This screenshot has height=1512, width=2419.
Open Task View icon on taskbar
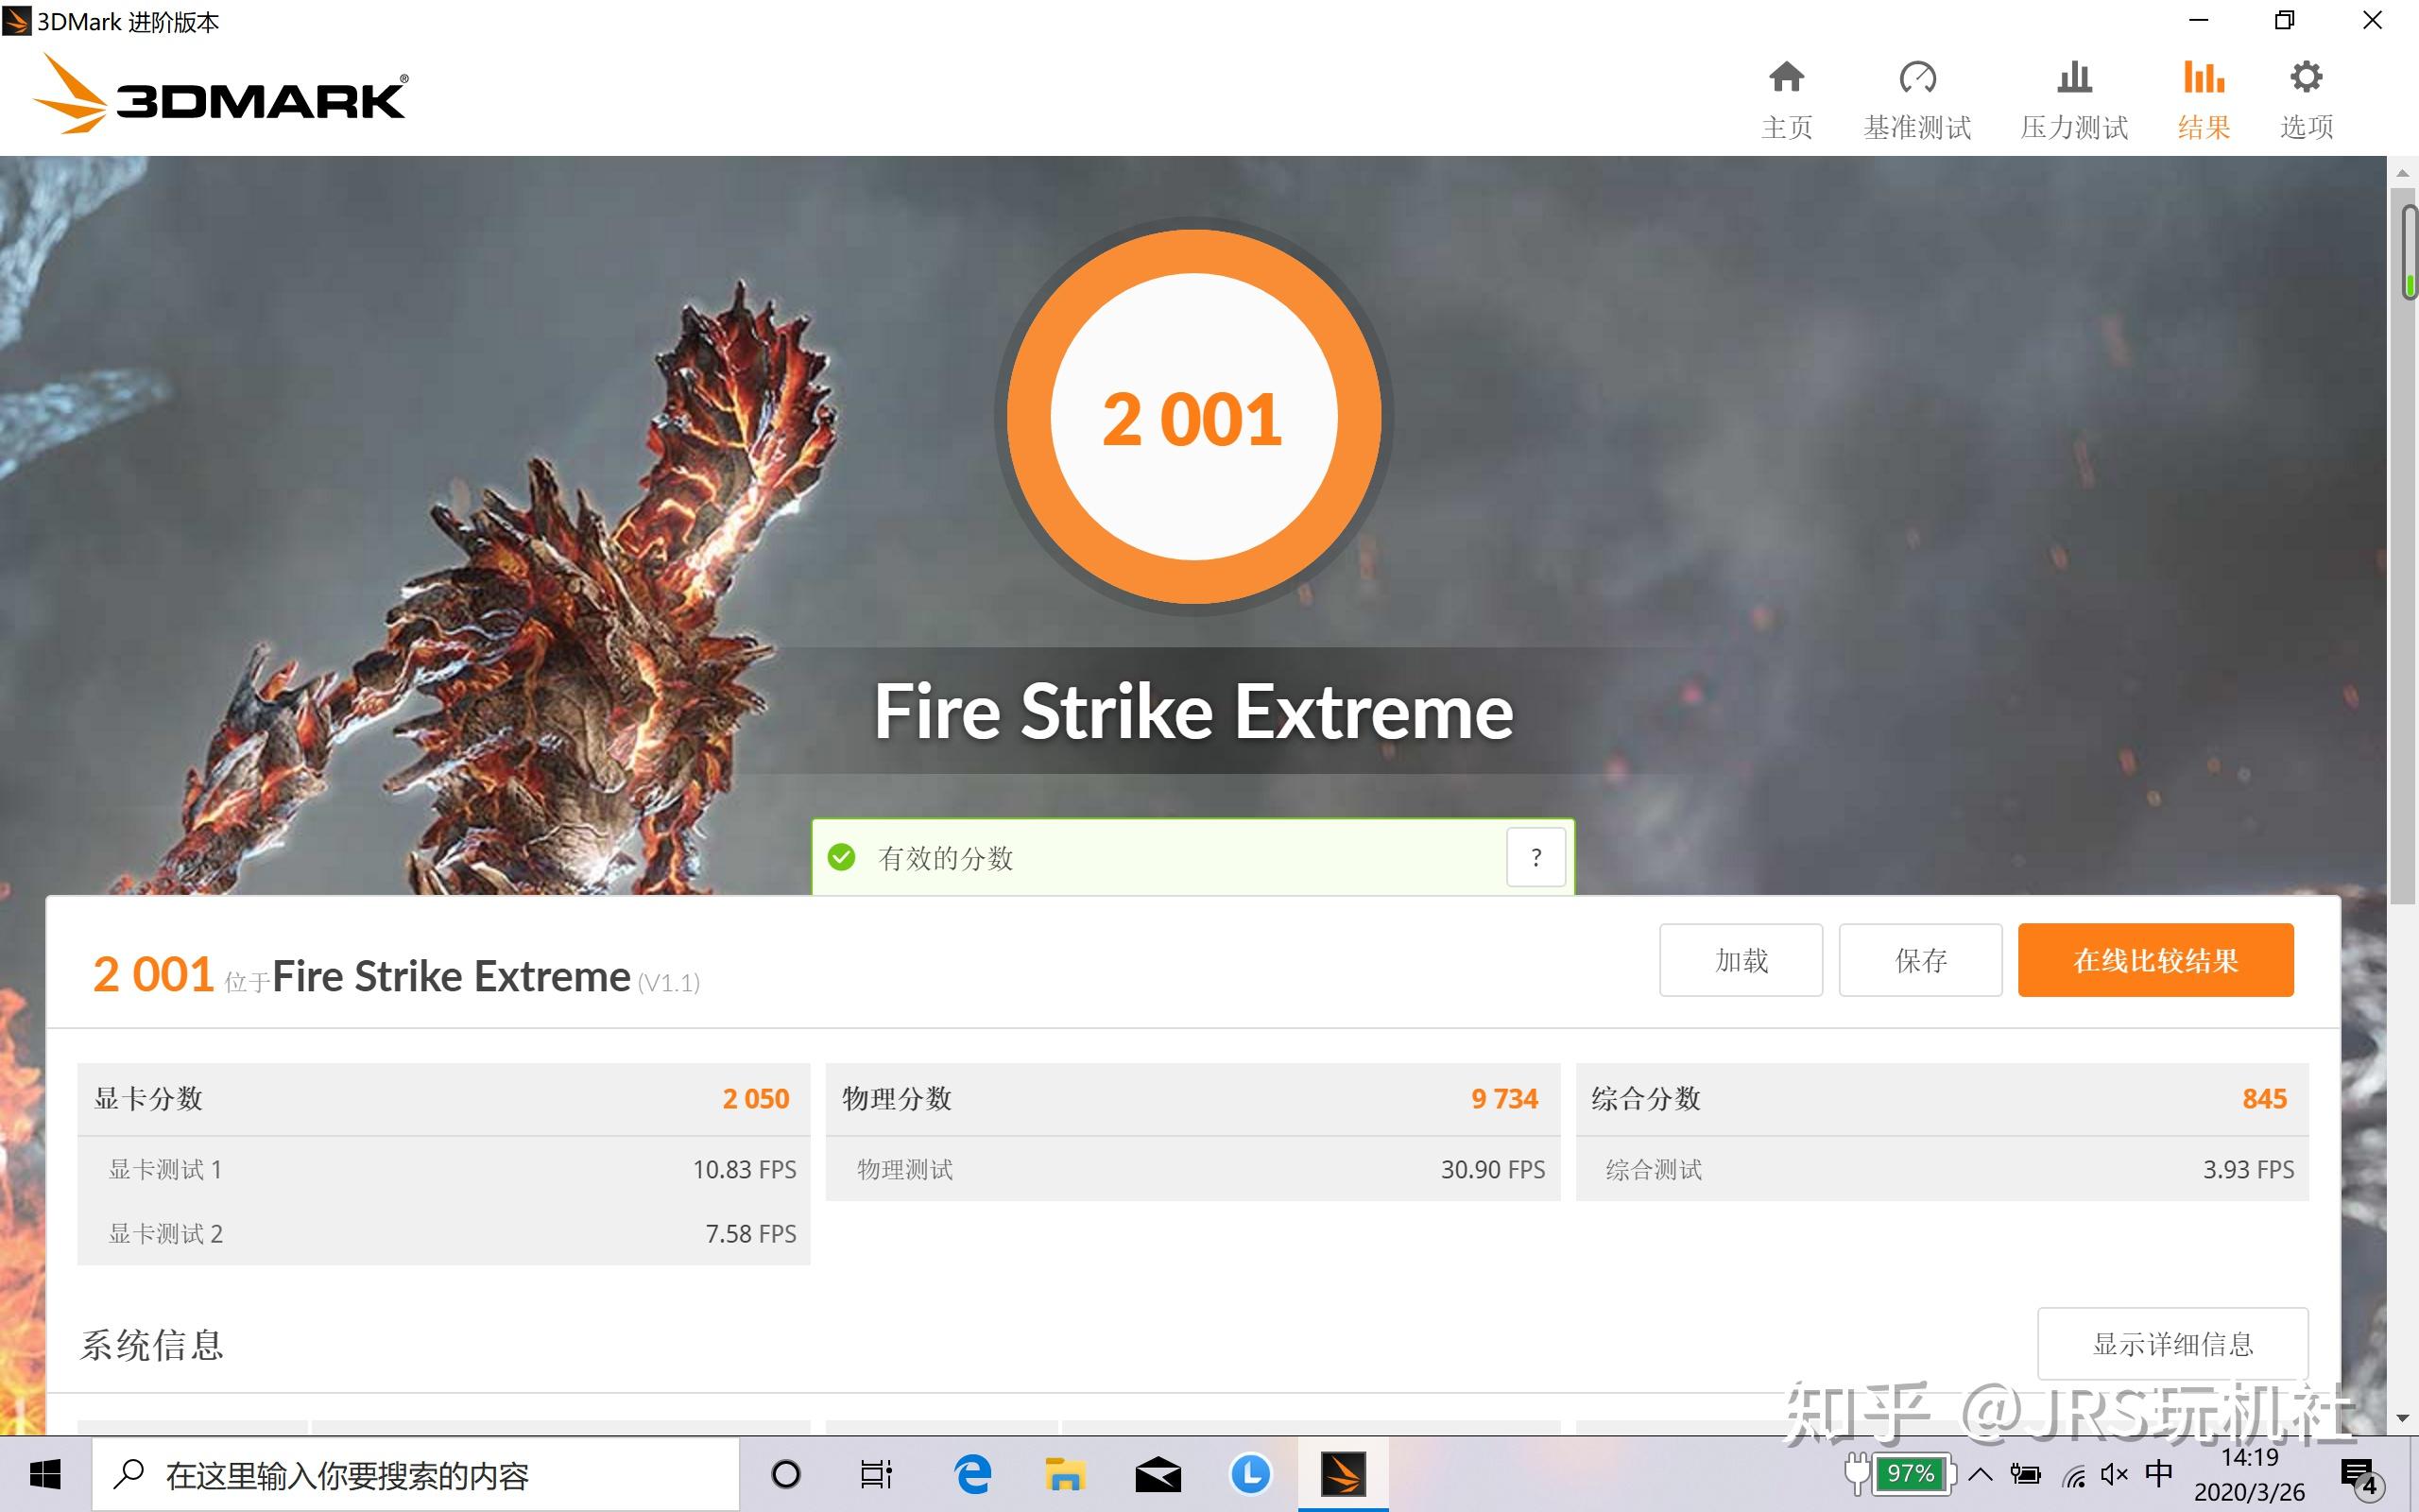[x=876, y=1474]
